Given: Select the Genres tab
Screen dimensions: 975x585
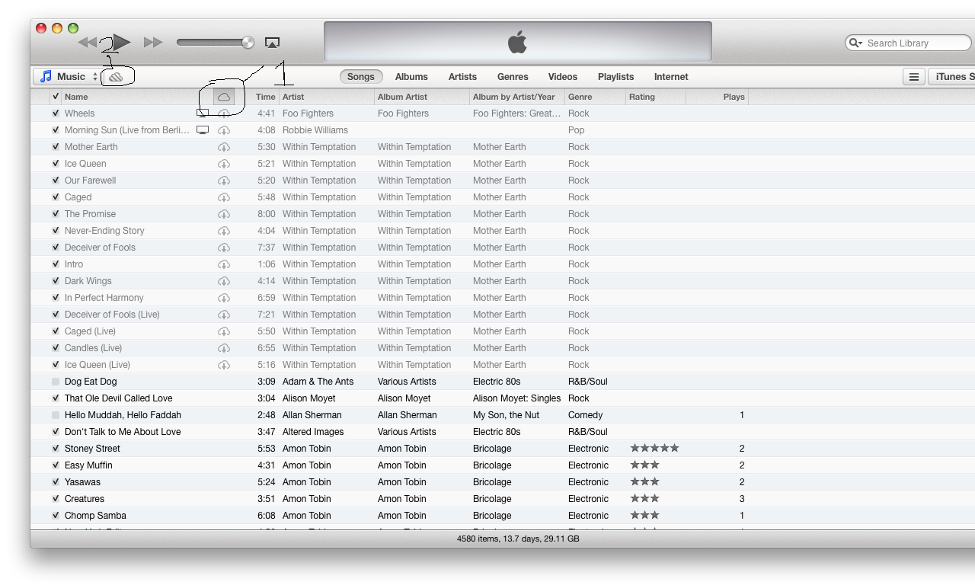Looking at the screenshot, I should 513,77.
